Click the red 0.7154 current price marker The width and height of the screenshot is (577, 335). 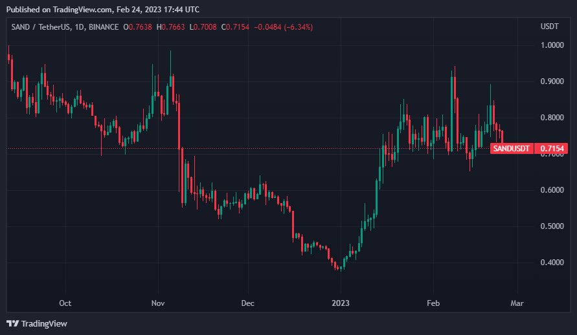click(551, 148)
